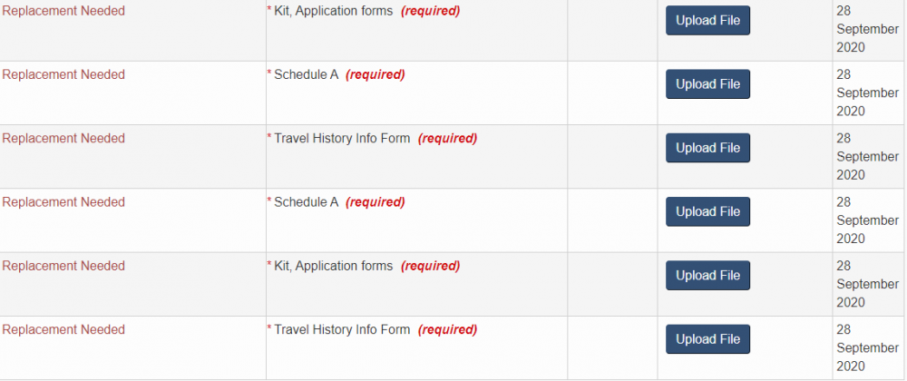The height and width of the screenshot is (381, 907).
Task: Click Replacement Needed beside first Travel History Form
Action: [x=63, y=139]
